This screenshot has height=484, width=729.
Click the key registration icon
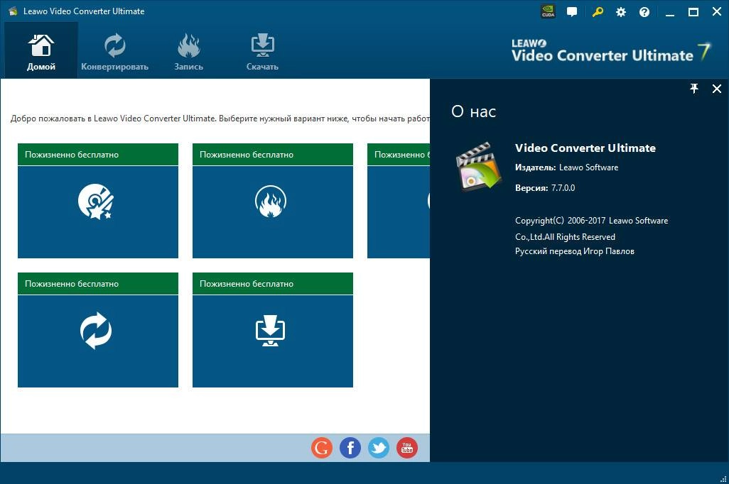598,11
